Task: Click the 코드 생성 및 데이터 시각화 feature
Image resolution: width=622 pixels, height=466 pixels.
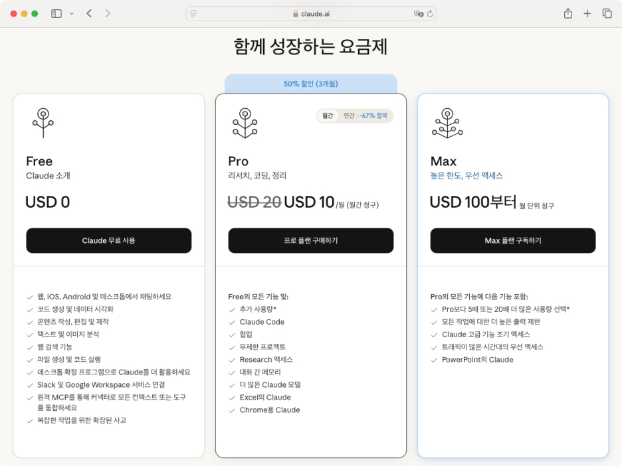Action: 75,309
